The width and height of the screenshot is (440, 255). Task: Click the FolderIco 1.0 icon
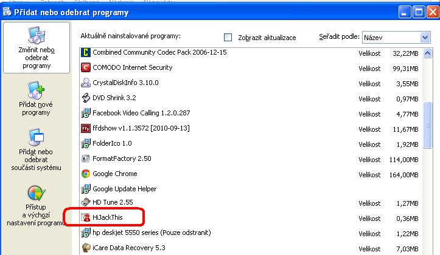(x=86, y=143)
